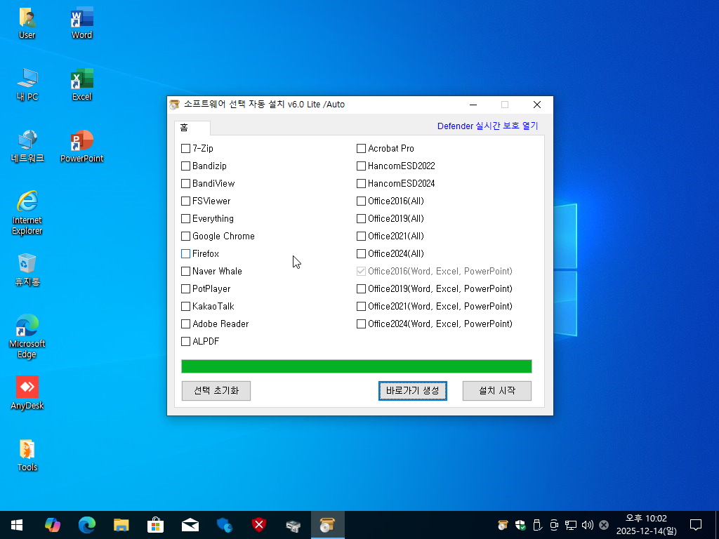The image size is (719, 539).
Task: Open File Explorer from the taskbar
Action: point(121,525)
